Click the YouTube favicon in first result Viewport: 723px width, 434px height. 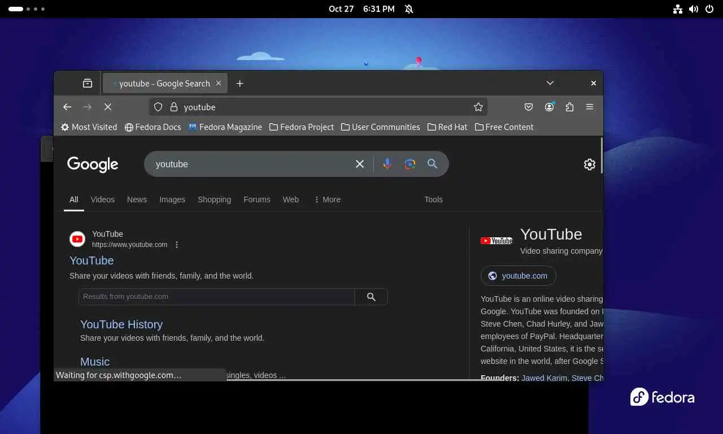tap(77, 239)
